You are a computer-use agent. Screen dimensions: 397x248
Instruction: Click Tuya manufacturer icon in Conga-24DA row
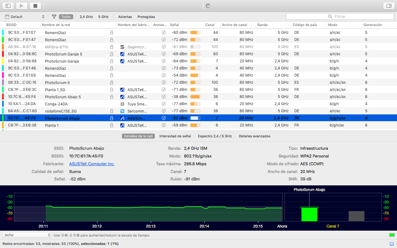tap(122, 104)
